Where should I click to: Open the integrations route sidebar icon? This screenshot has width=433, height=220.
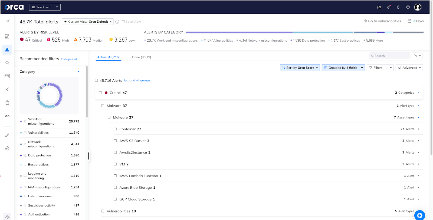click(x=7, y=135)
